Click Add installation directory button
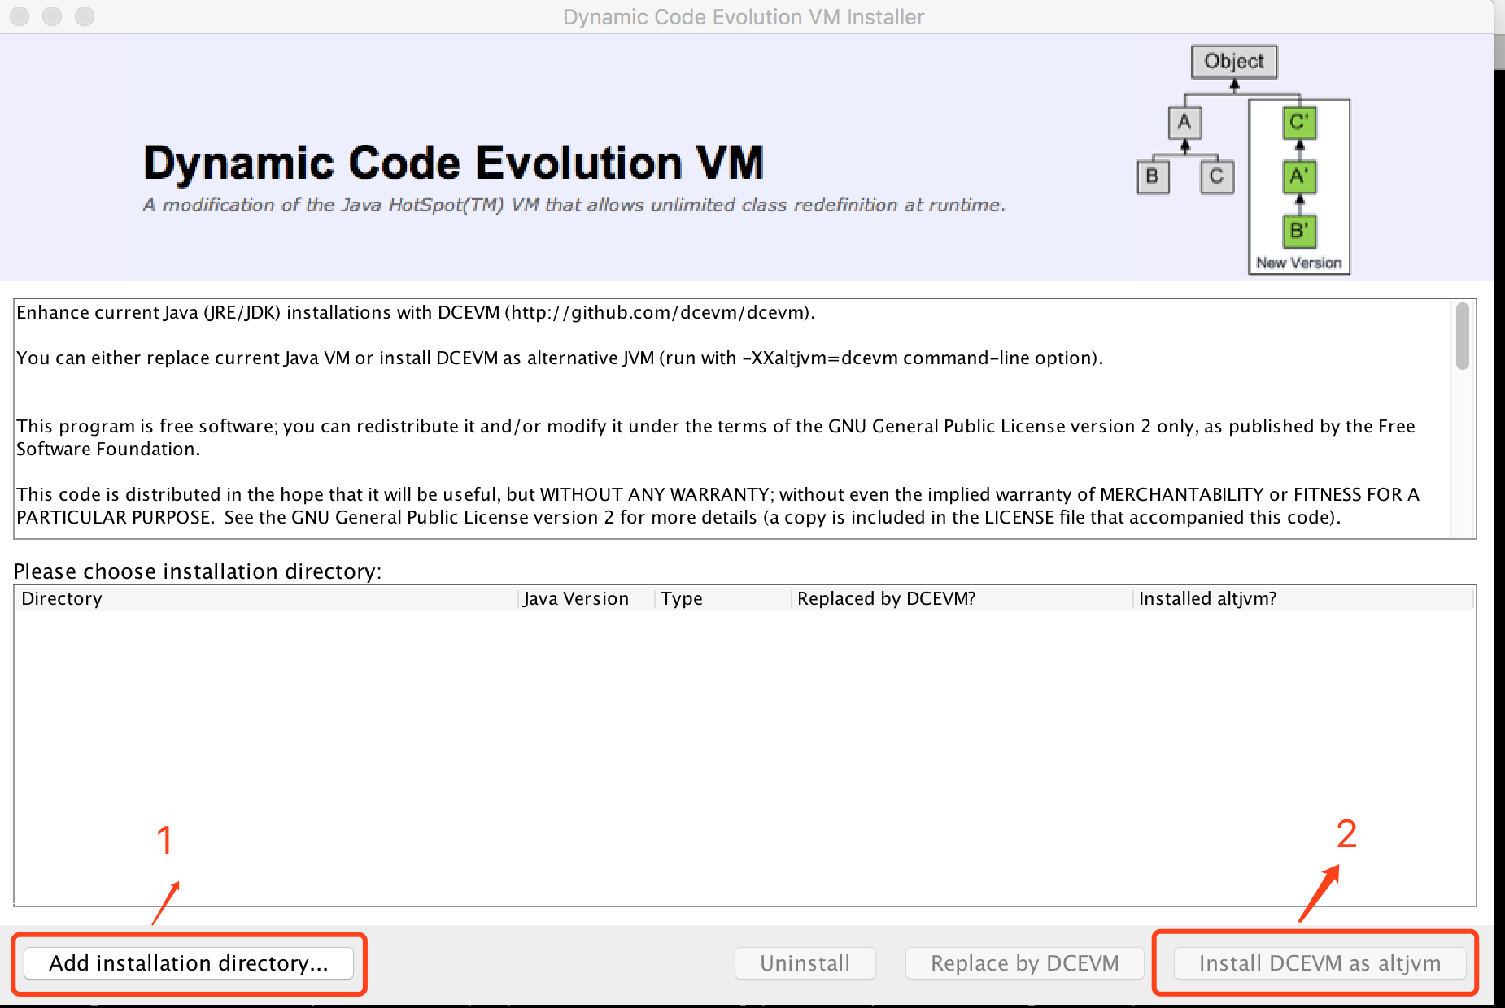The image size is (1505, 1008). (x=189, y=963)
